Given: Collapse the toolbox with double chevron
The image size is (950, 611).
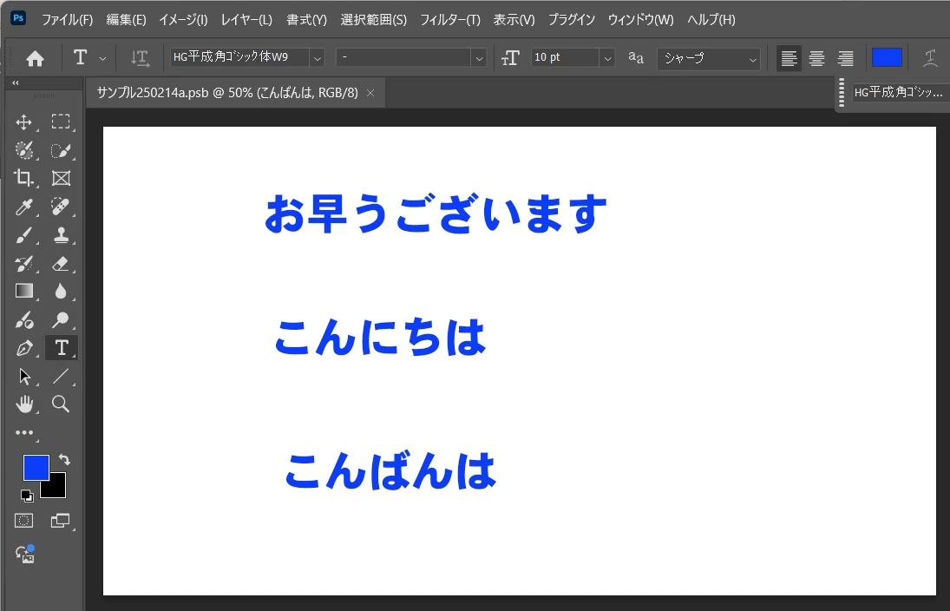Looking at the screenshot, I should point(15,82).
